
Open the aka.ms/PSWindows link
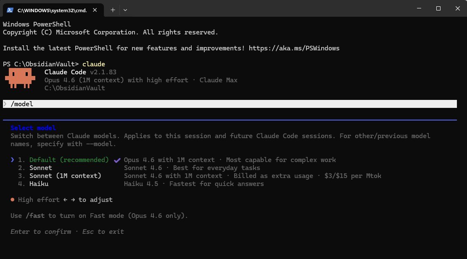pos(294,48)
